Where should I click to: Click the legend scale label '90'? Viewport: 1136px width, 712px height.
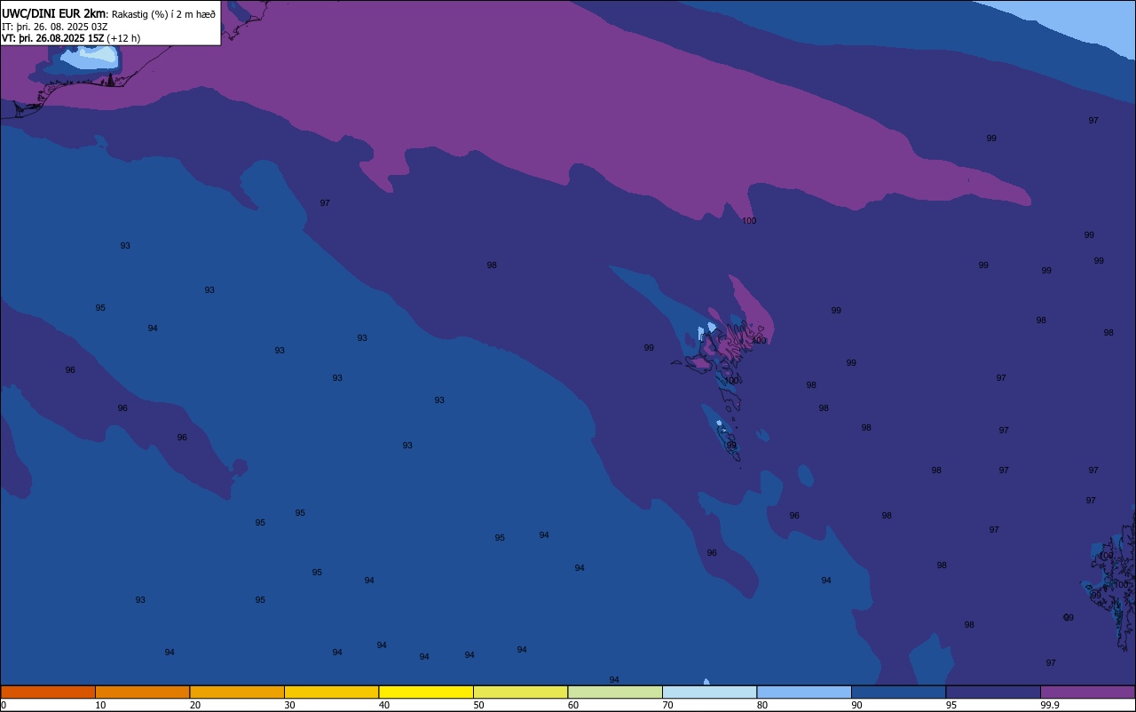click(856, 705)
